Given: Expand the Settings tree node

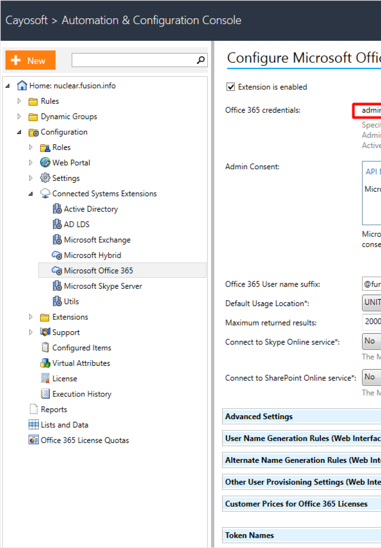Looking at the screenshot, I should [x=31, y=178].
